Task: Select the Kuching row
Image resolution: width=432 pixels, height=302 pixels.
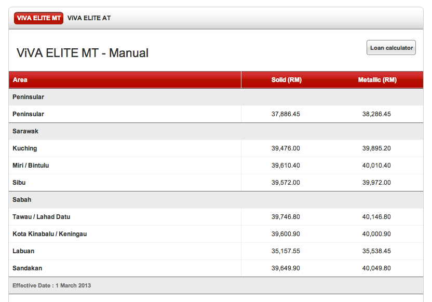Action: [216, 148]
